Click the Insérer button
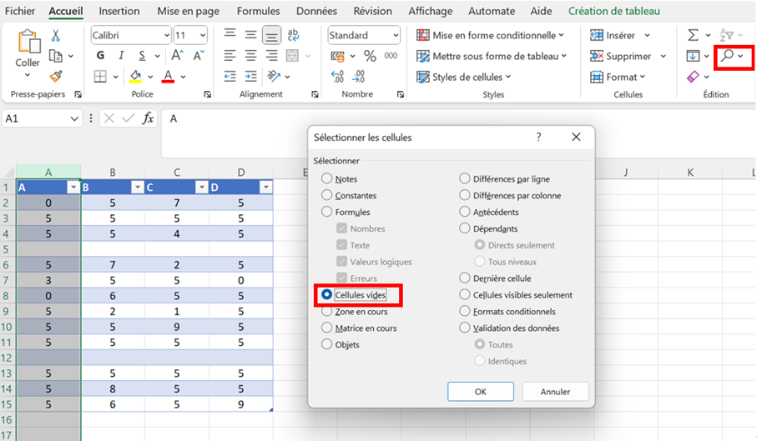The image size is (757, 441). pyautogui.click(x=613, y=35)
